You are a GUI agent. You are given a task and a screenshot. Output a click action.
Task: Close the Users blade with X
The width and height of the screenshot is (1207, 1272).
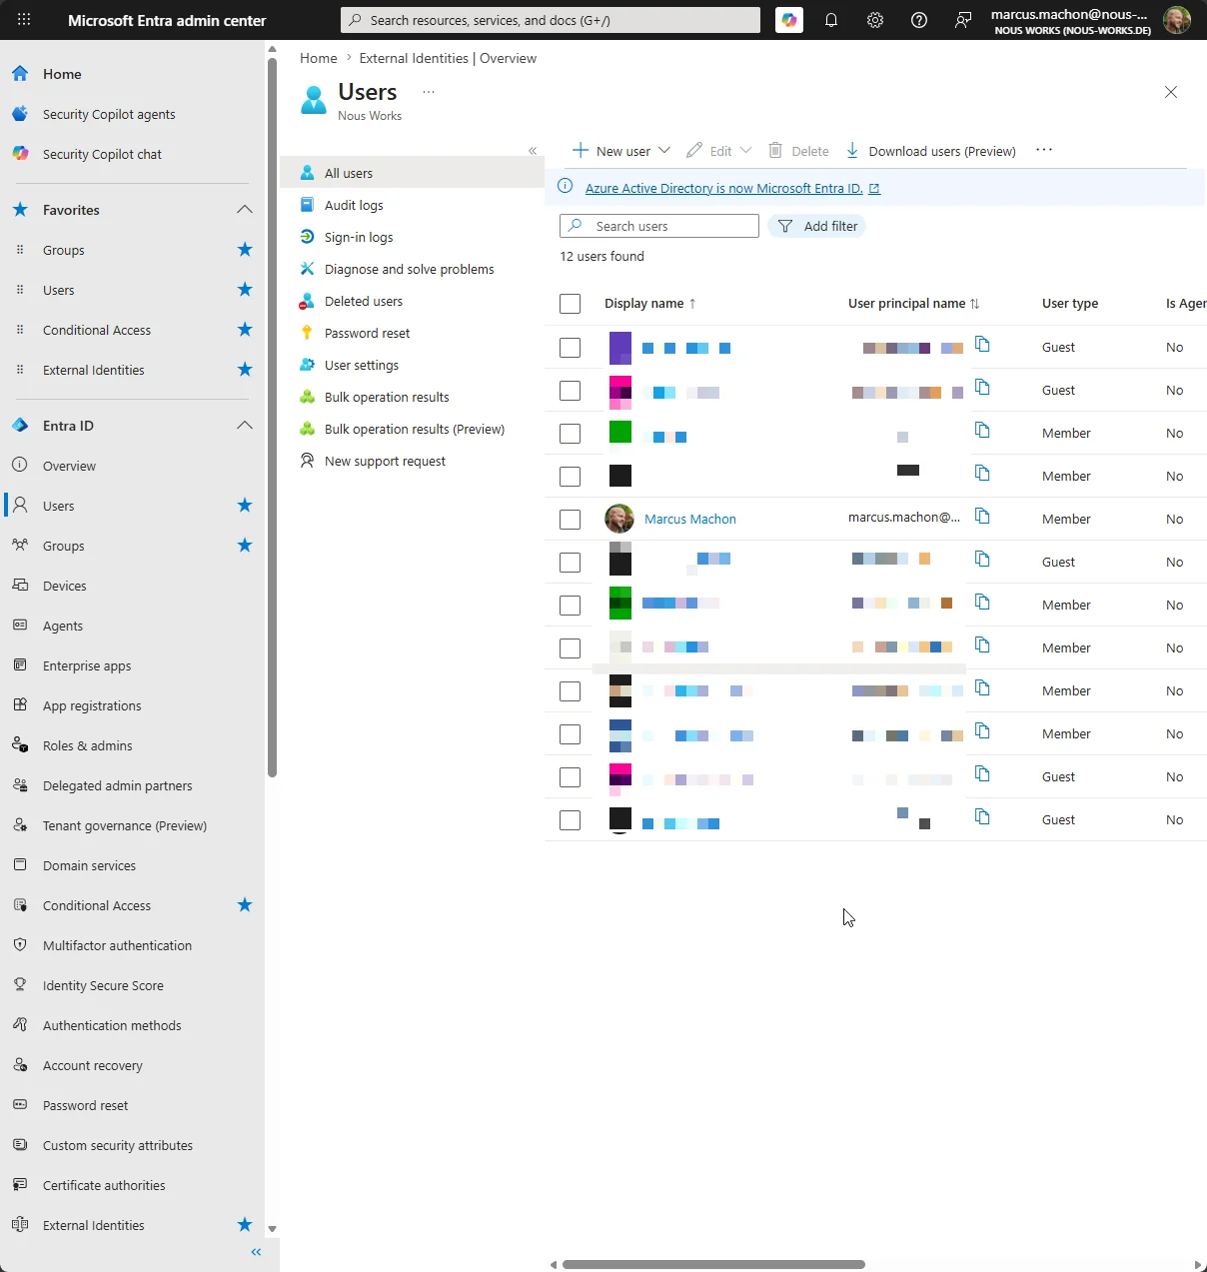pyautogui.click(x=1171, y=92)
